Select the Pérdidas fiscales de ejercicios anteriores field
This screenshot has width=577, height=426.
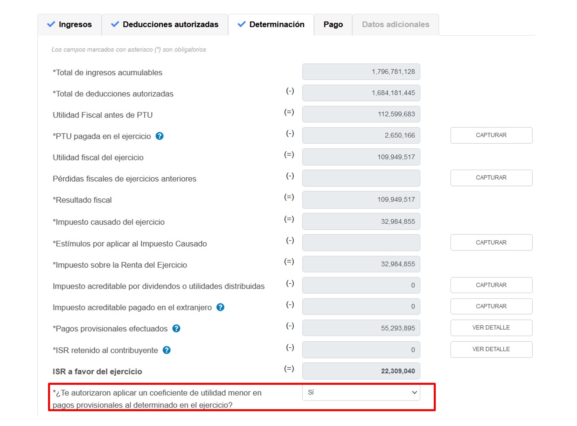click(361, 178)
